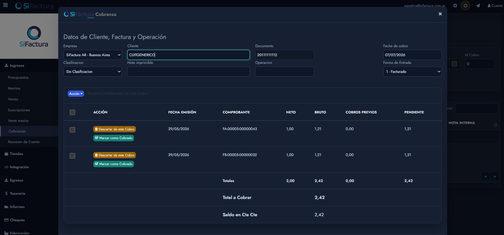This screenshot has height=235, width=504.
Task: Click the Pendiente column header
Action: [x=414, y=112]
